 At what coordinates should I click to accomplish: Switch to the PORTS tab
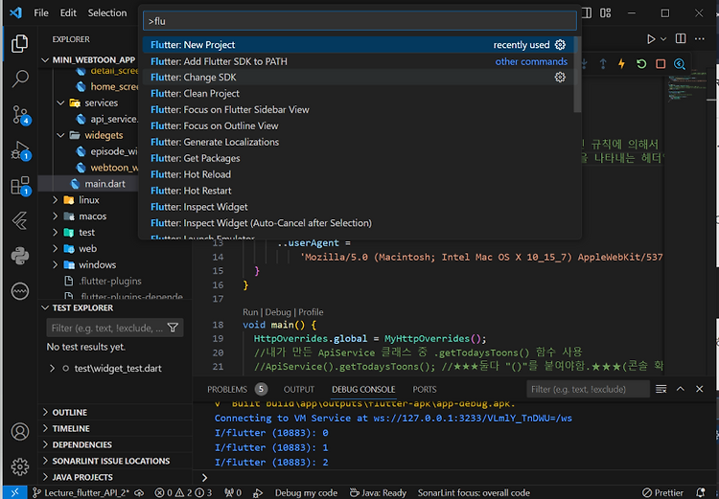tap(424, 389)
